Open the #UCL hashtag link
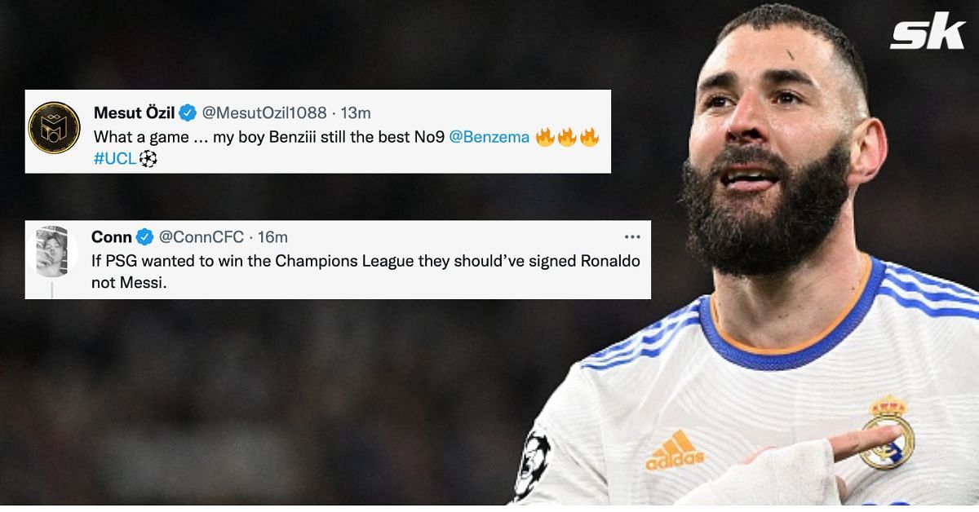 coord(115,159)
